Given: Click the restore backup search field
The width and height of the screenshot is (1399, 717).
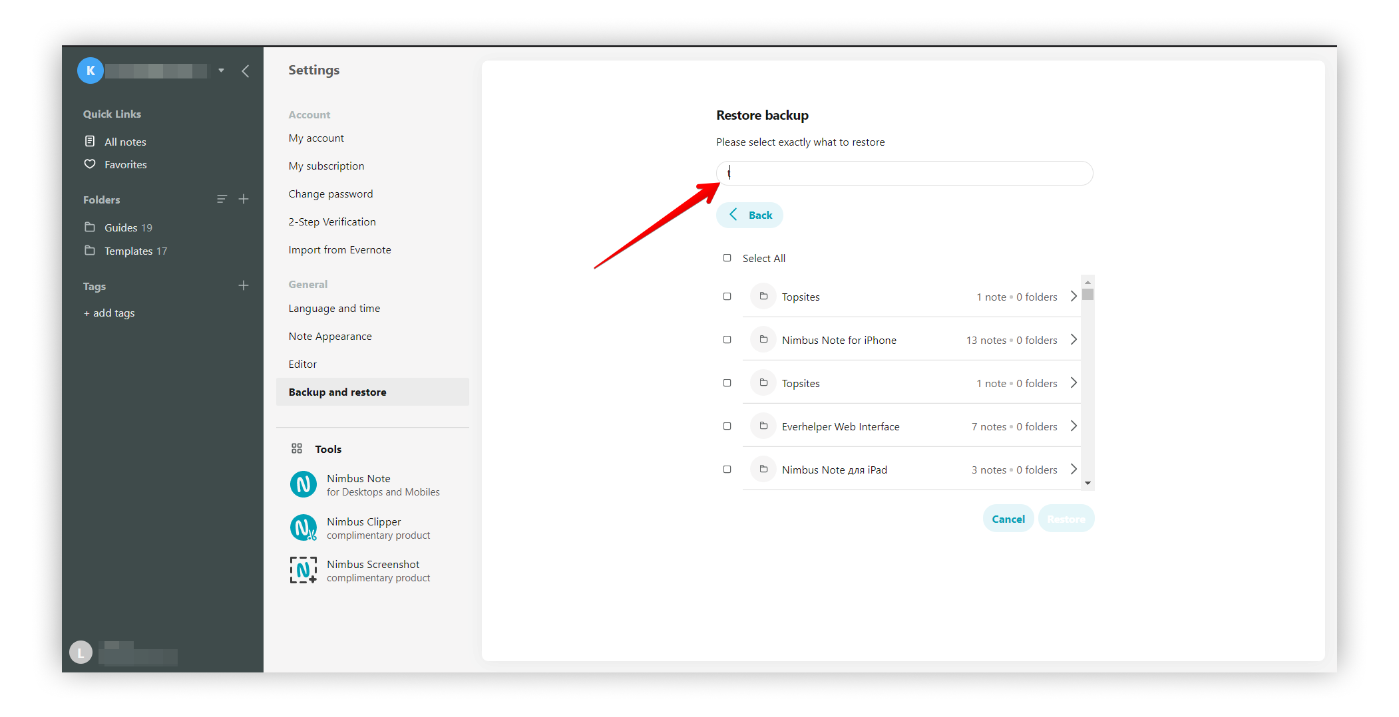Looking at the screenshot, I should [904, 173].
